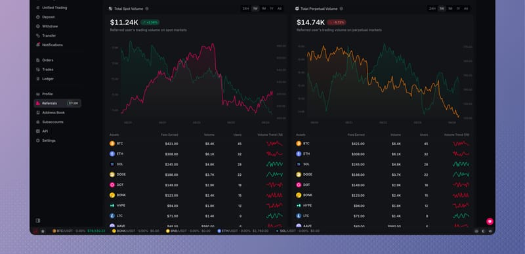Click the Orders sidebar icon
This screenshot has width=525, height=254.
pos(38,60)
